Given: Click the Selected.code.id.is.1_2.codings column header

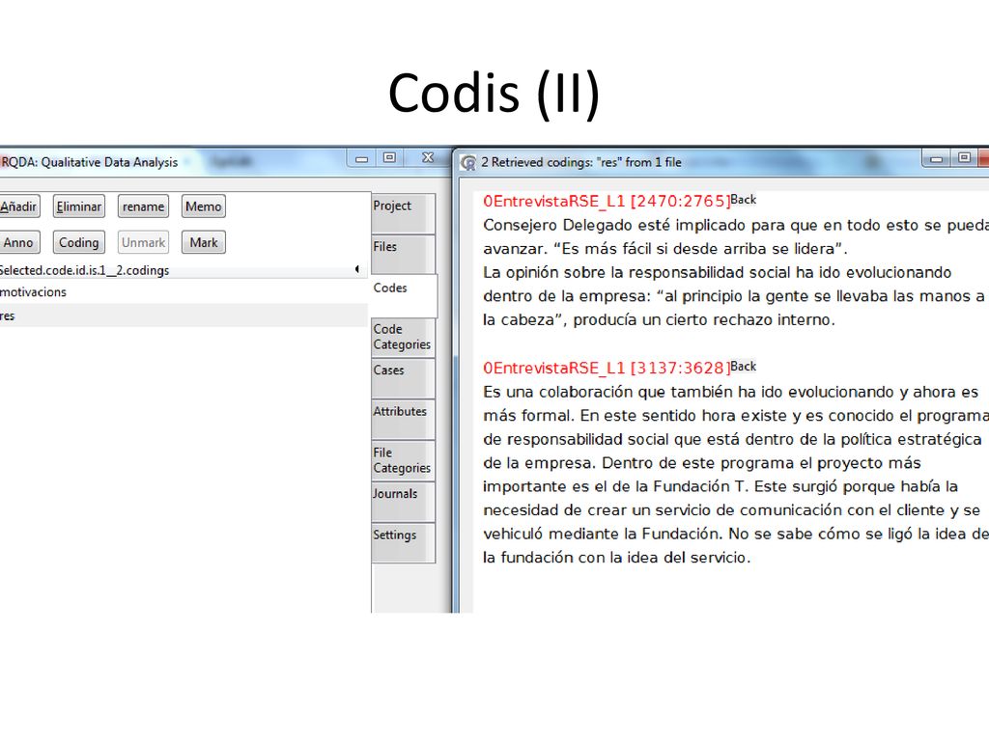Looking at the screenshot, I should coord(184,270).
